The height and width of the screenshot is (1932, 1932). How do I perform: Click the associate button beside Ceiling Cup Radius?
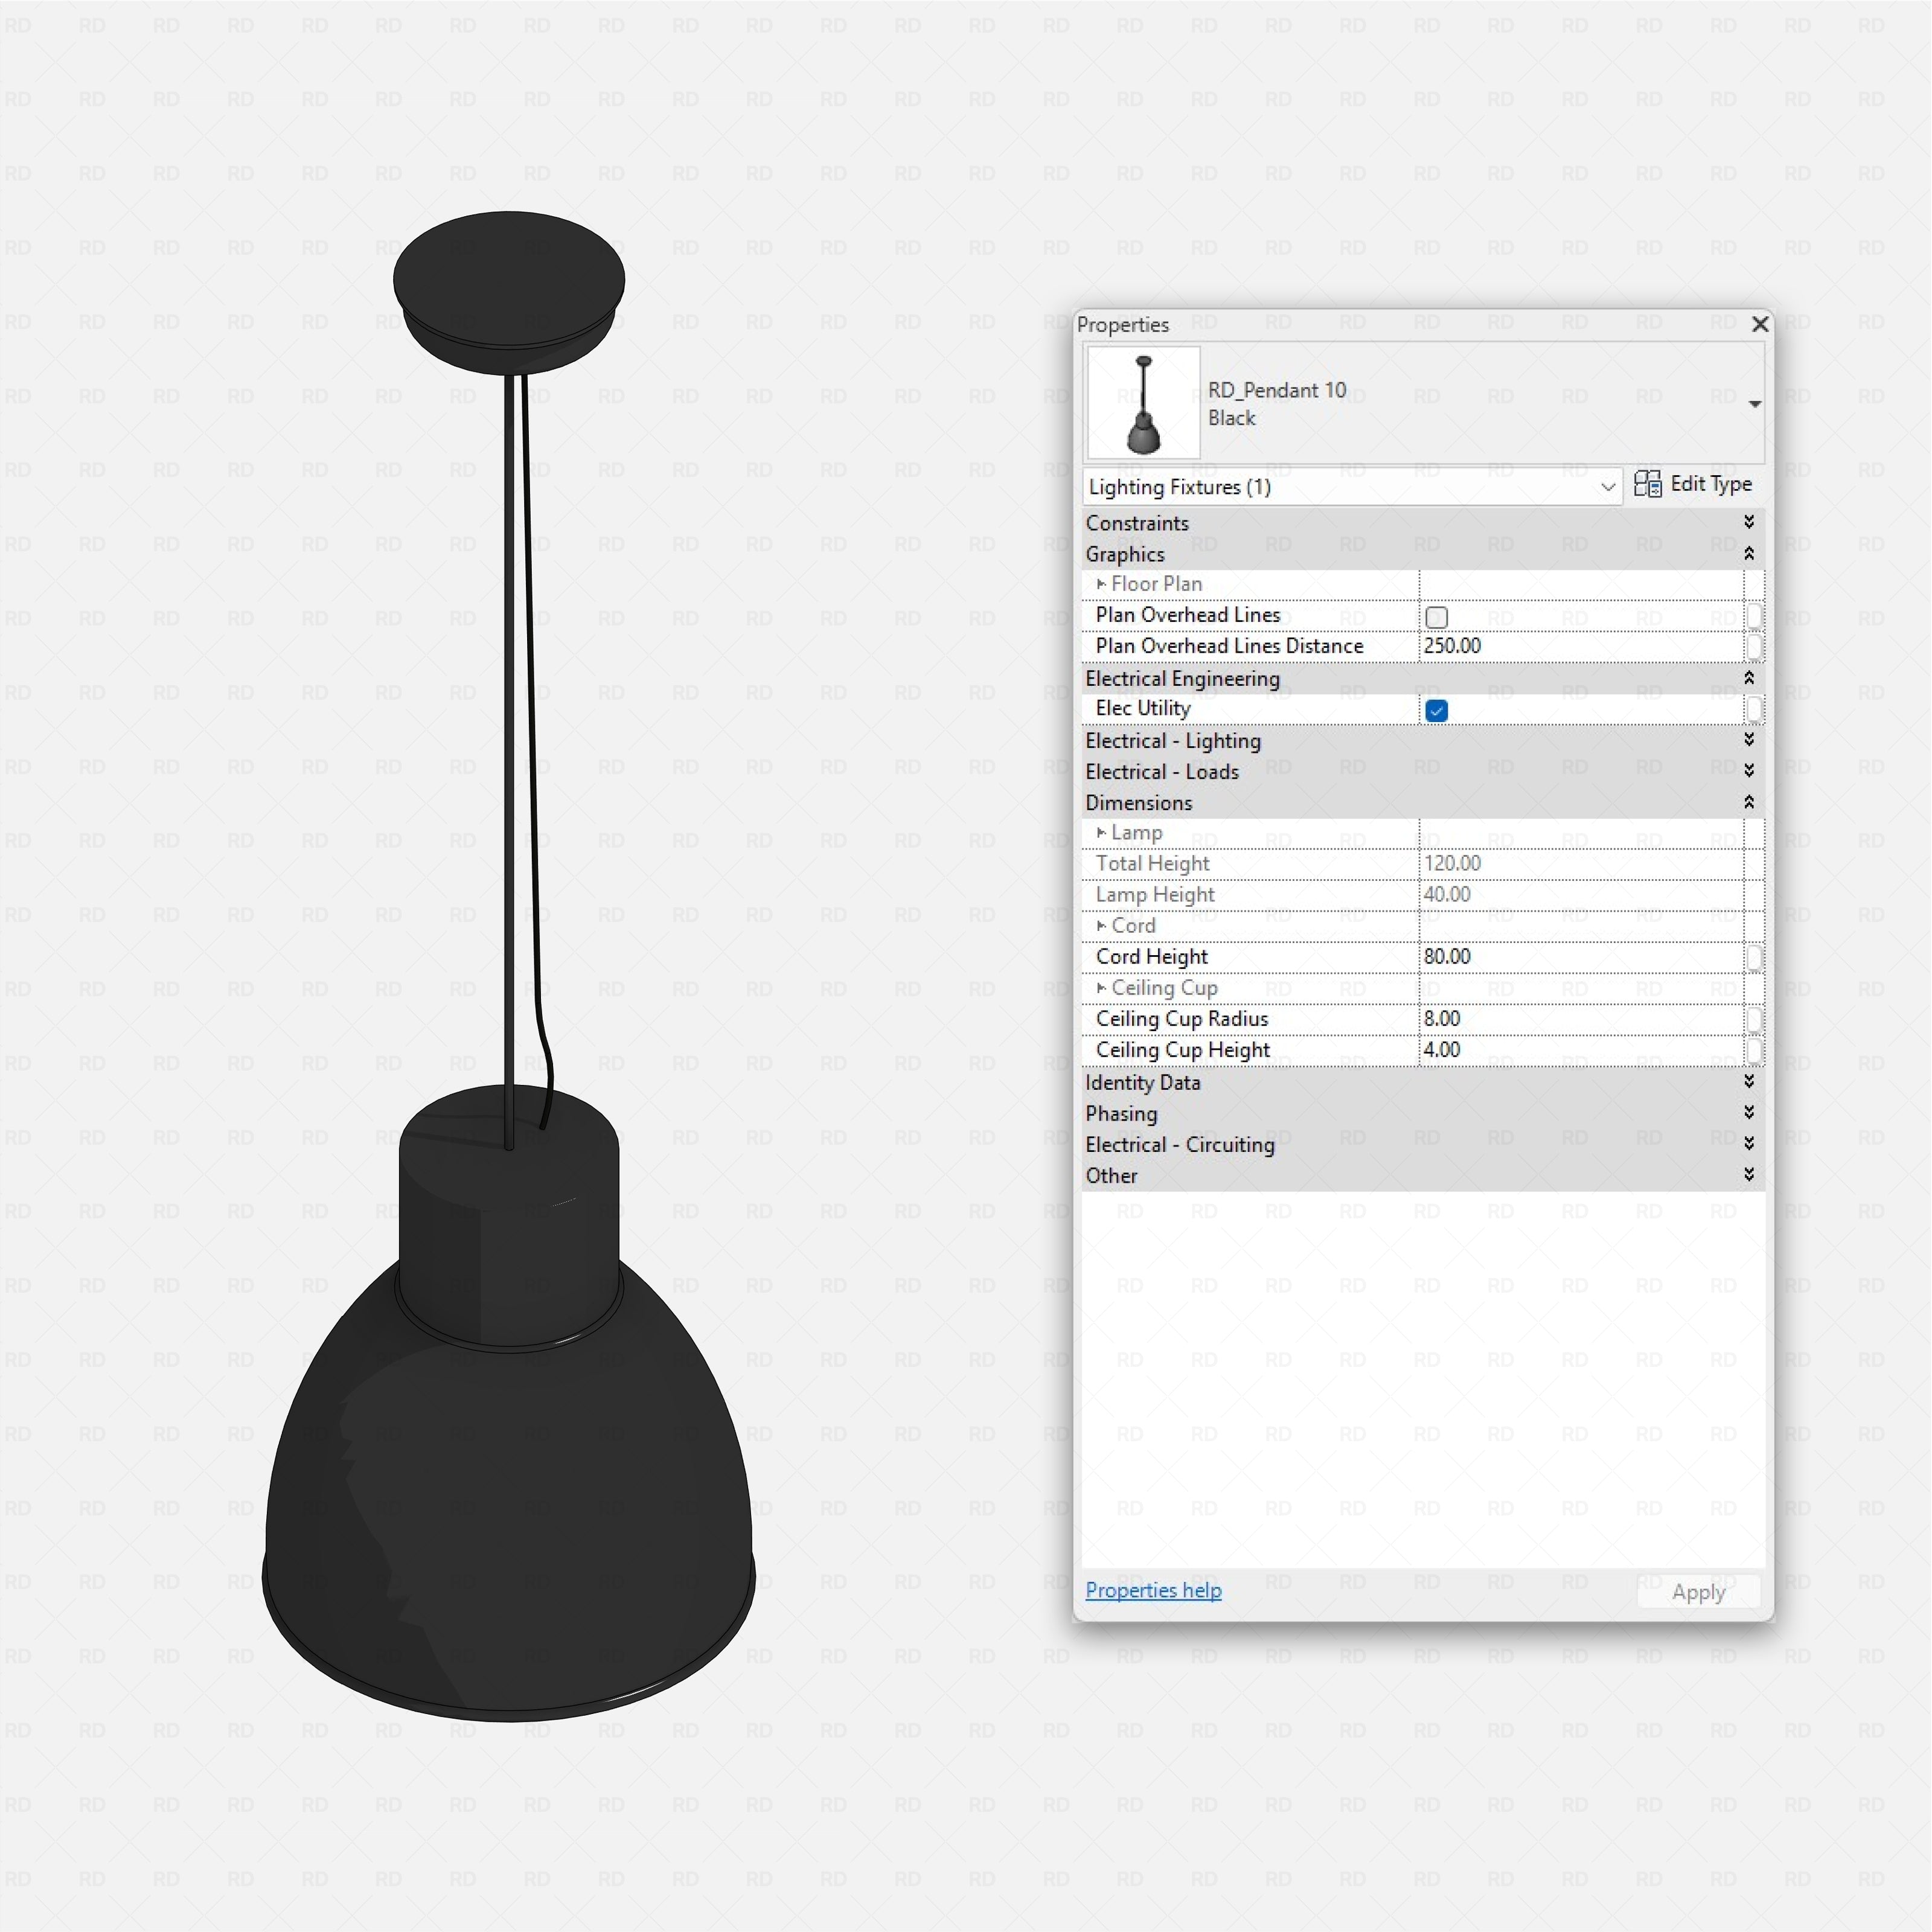point(1754,1020)
